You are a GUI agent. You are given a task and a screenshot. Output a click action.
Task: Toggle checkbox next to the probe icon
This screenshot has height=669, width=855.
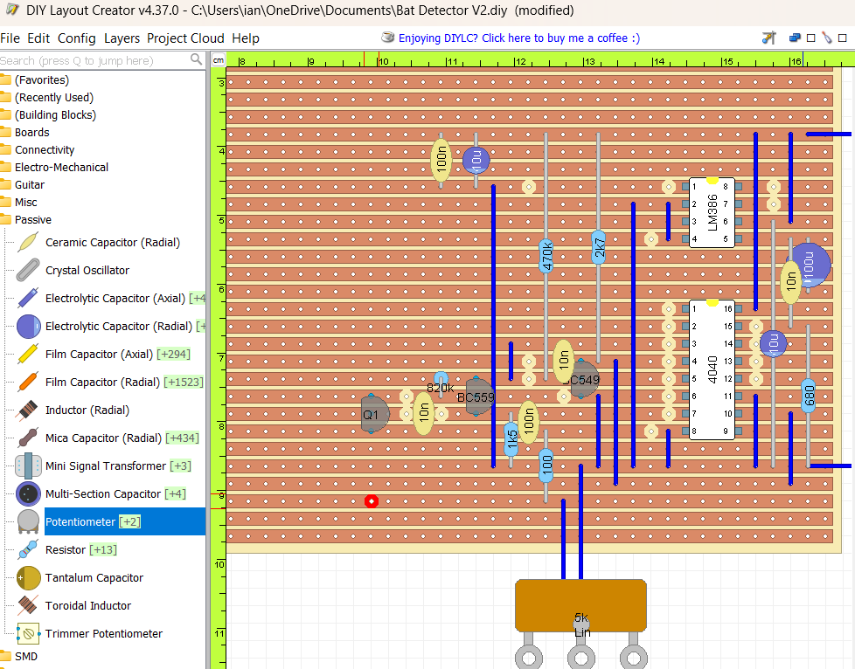[843, 38]
